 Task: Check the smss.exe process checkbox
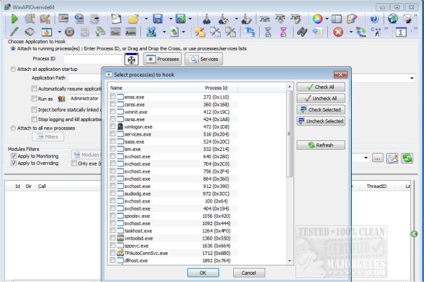point(113,97)
